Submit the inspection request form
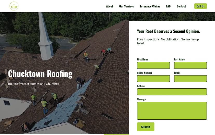This screenshot has width=215, height=135. [x=146, y=127]
